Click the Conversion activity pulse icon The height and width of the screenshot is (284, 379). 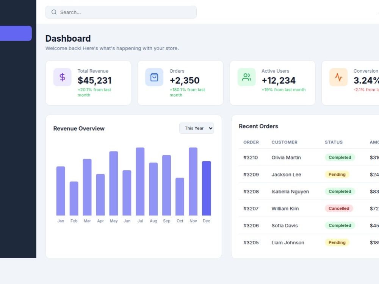338,77
